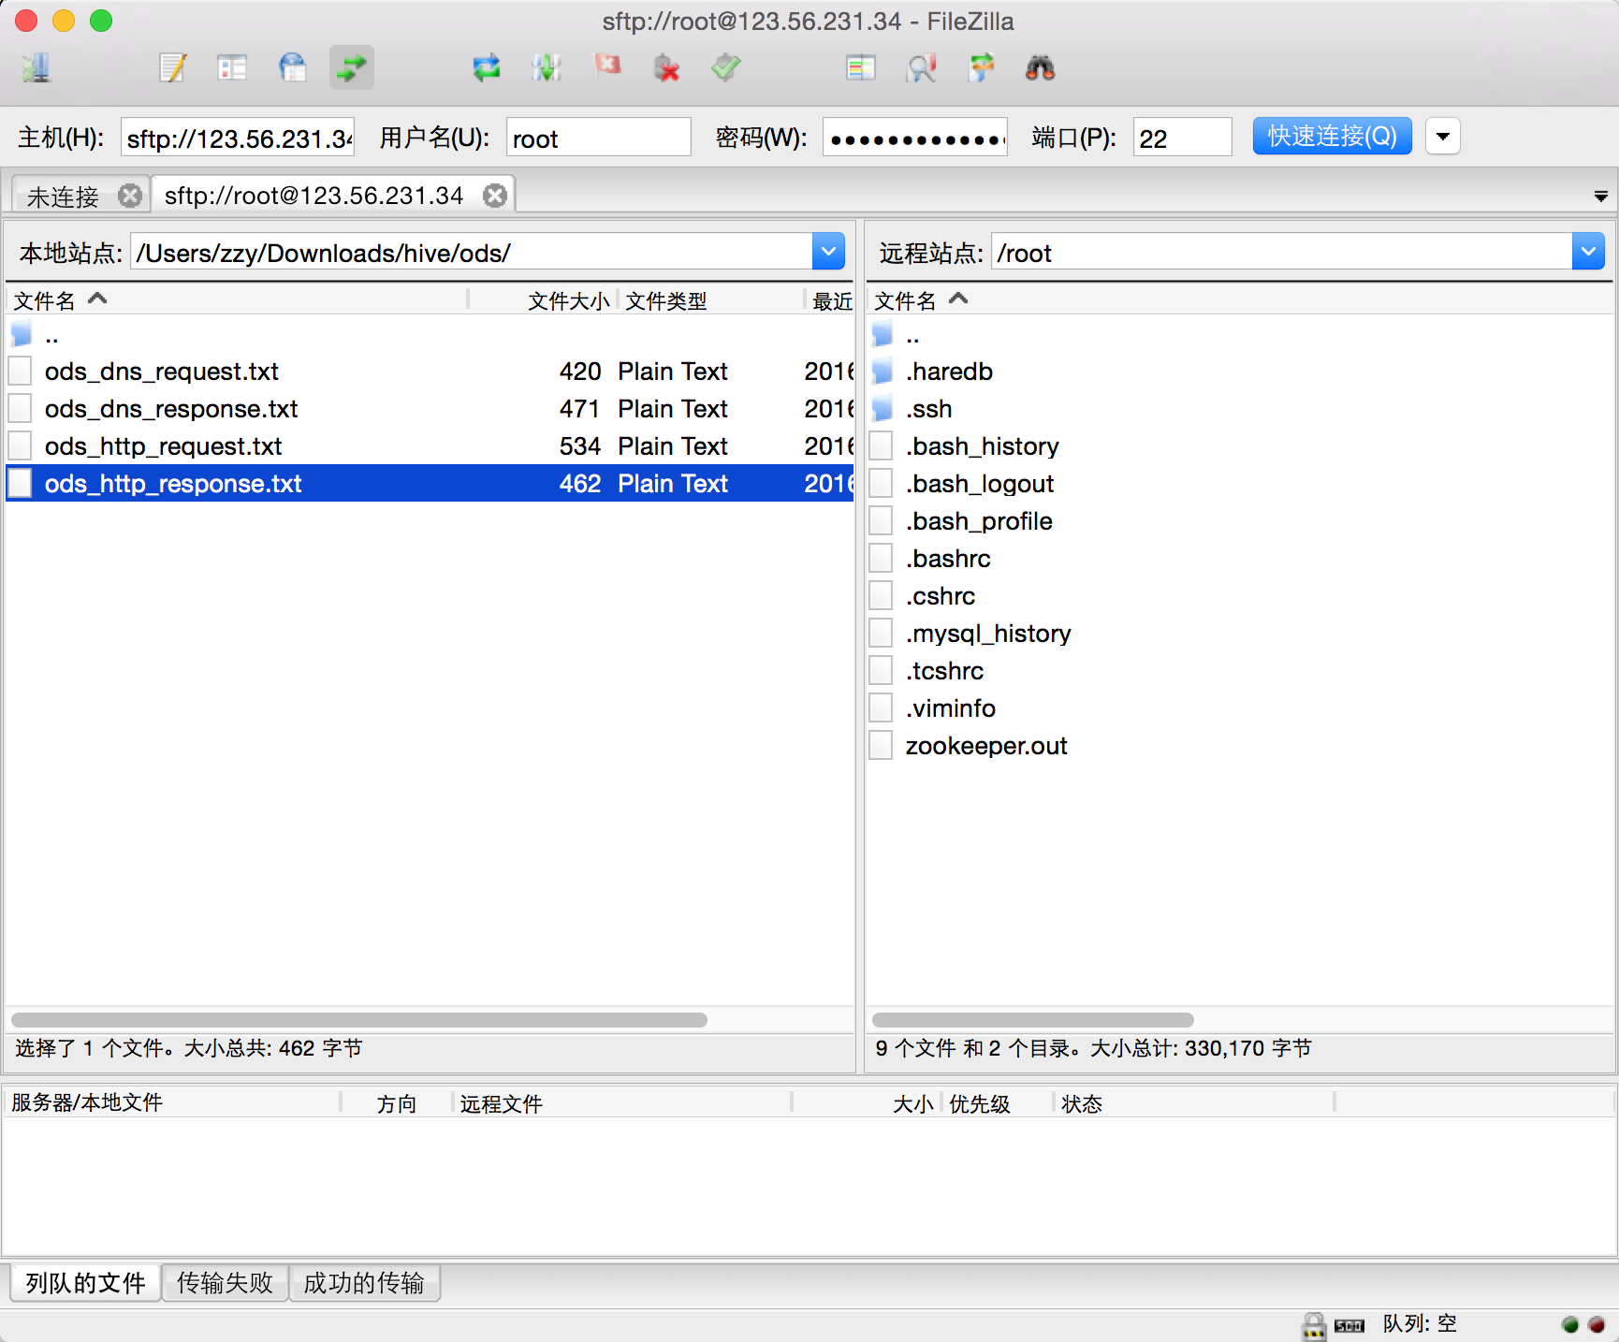Click the local path input /Users/zzy/Downloads/hive/ods/
1619x1342 pixels.
pyautogui.click(x=472, y=252)
